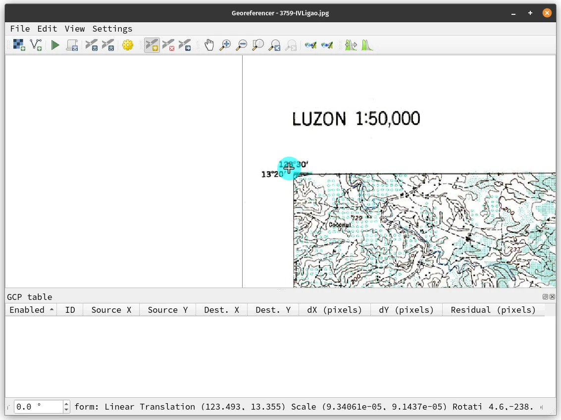Float the GCP table panel
The image size is (561, 420).
545,297
